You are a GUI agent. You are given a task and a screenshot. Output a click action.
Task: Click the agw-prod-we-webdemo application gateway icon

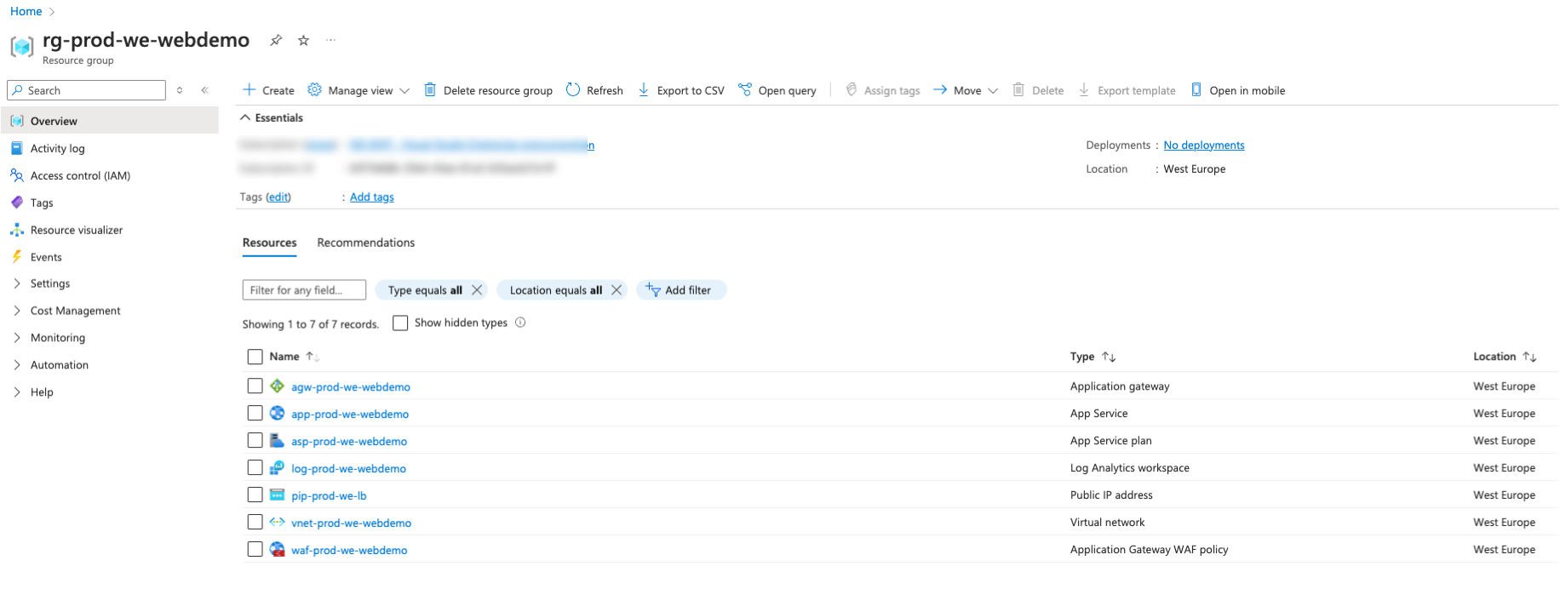coord(277,386)
